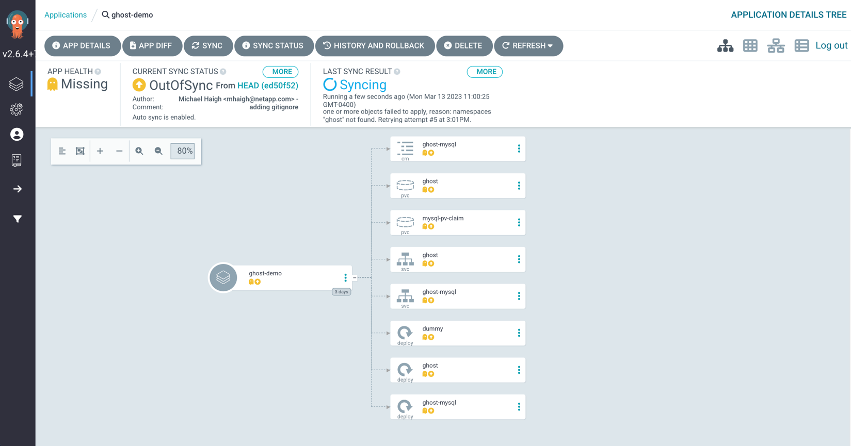Open ghost-mysql deploy kebab menu
851x446 pixels.
(x=519, y=407)
